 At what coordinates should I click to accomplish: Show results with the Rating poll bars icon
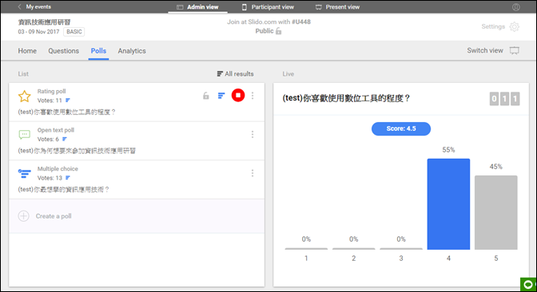[221, 96]
